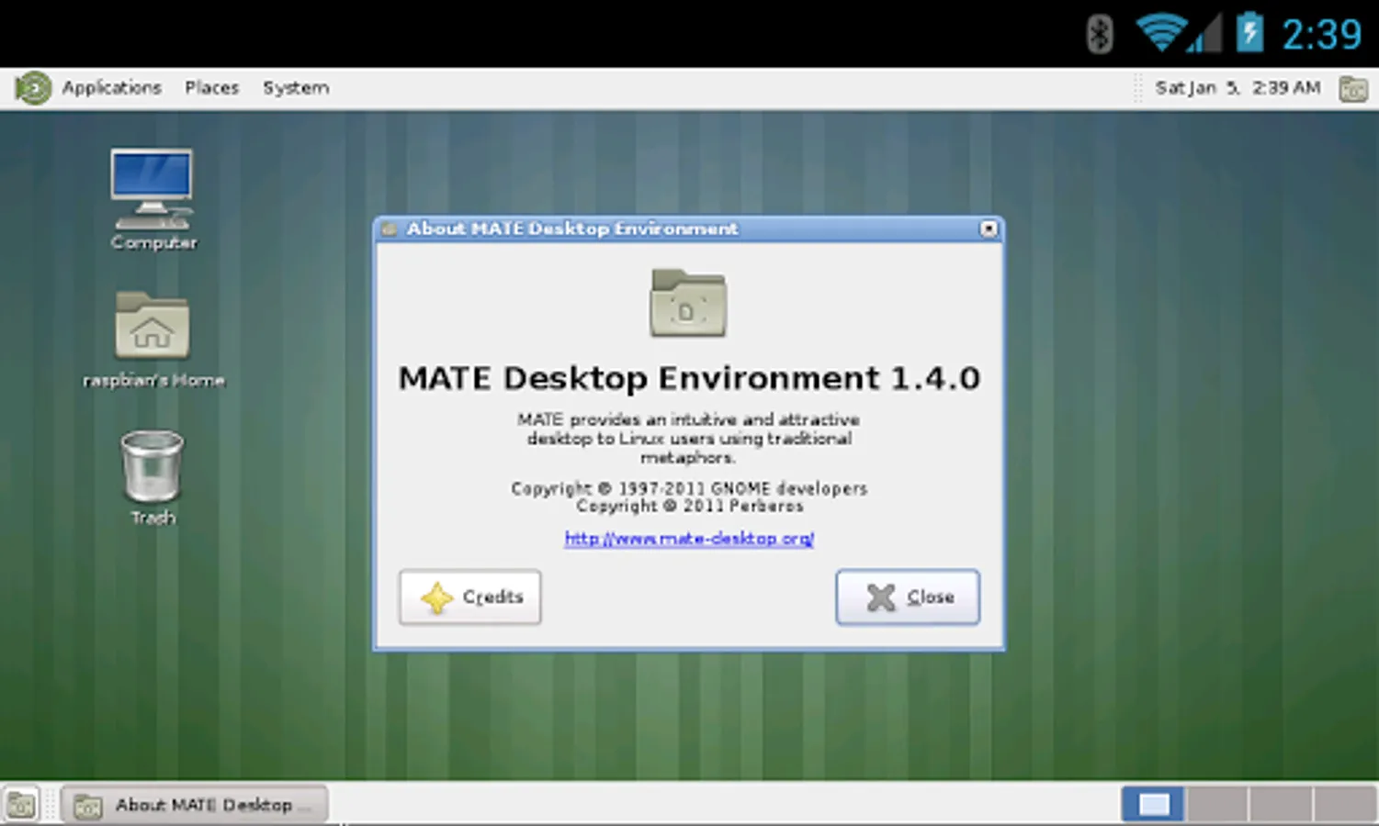This screenshot has width=1379, height=826.
Task: Switch to the fourth workspace
Action: 1343,805
